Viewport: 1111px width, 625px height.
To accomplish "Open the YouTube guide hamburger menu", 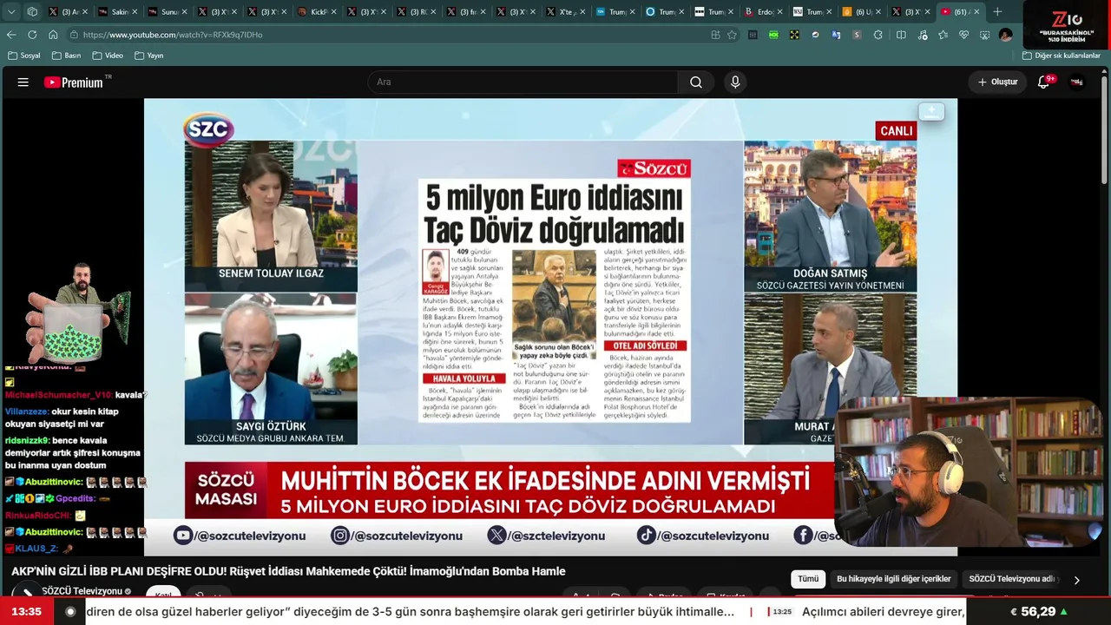I will tap(23, 82).
